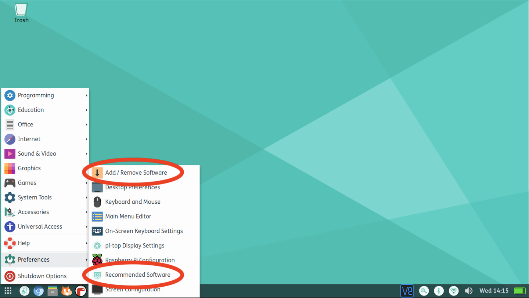
Task: Open pi-top Display Settings
Action: click(x=134, y=246)
